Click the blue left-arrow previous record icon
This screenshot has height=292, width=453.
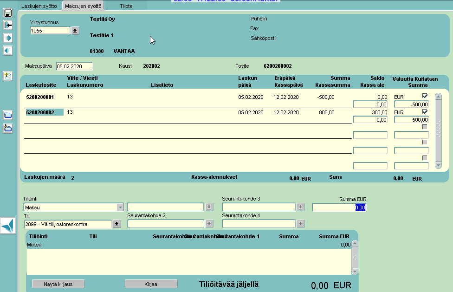[7, 50]
